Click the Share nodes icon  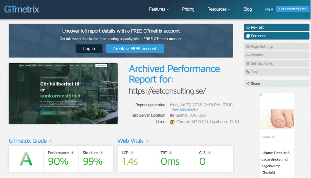point(248,84)
